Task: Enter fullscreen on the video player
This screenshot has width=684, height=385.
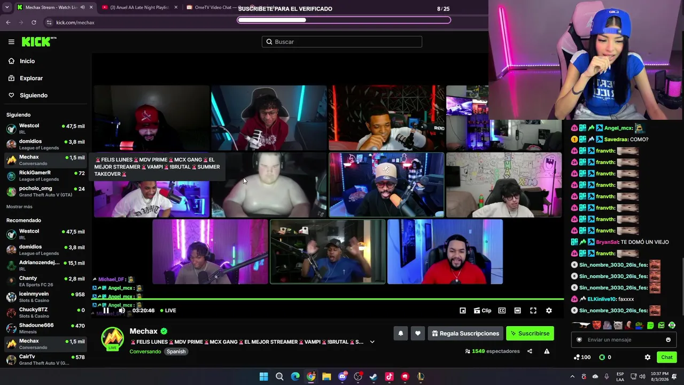Action: [x=533, y=311]
